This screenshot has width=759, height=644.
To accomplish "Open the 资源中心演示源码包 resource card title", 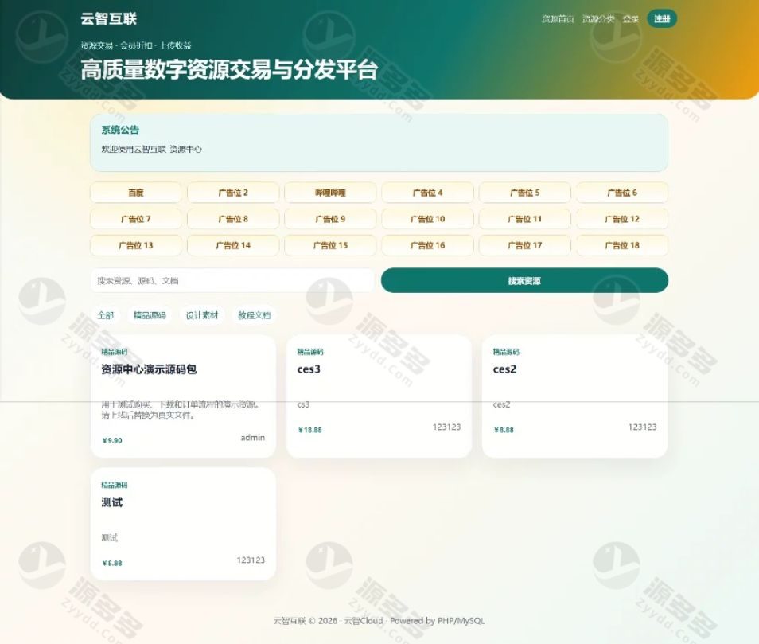I will [x=149, y=369].
